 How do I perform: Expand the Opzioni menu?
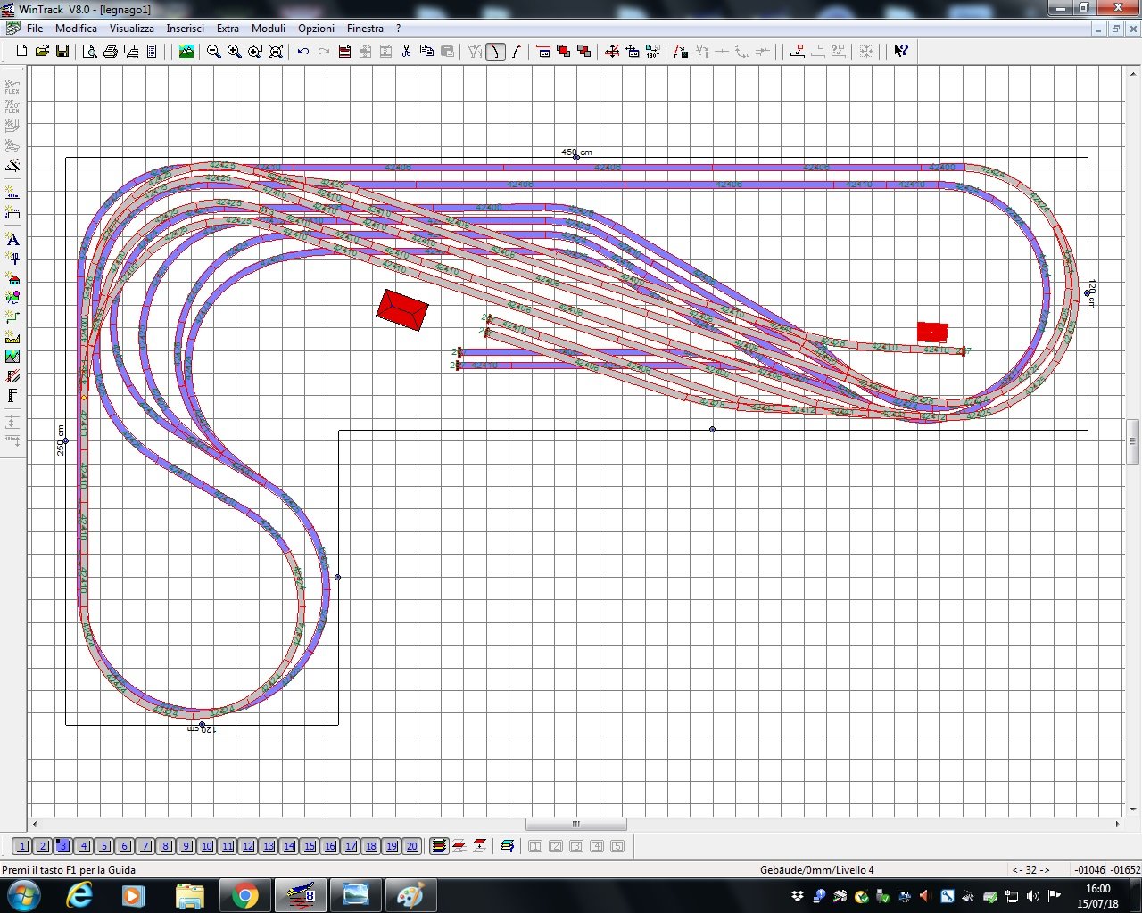(x=316, y=29)
